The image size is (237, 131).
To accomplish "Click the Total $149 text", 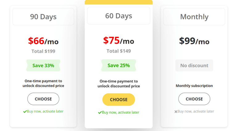I will (x=118, y=51).
